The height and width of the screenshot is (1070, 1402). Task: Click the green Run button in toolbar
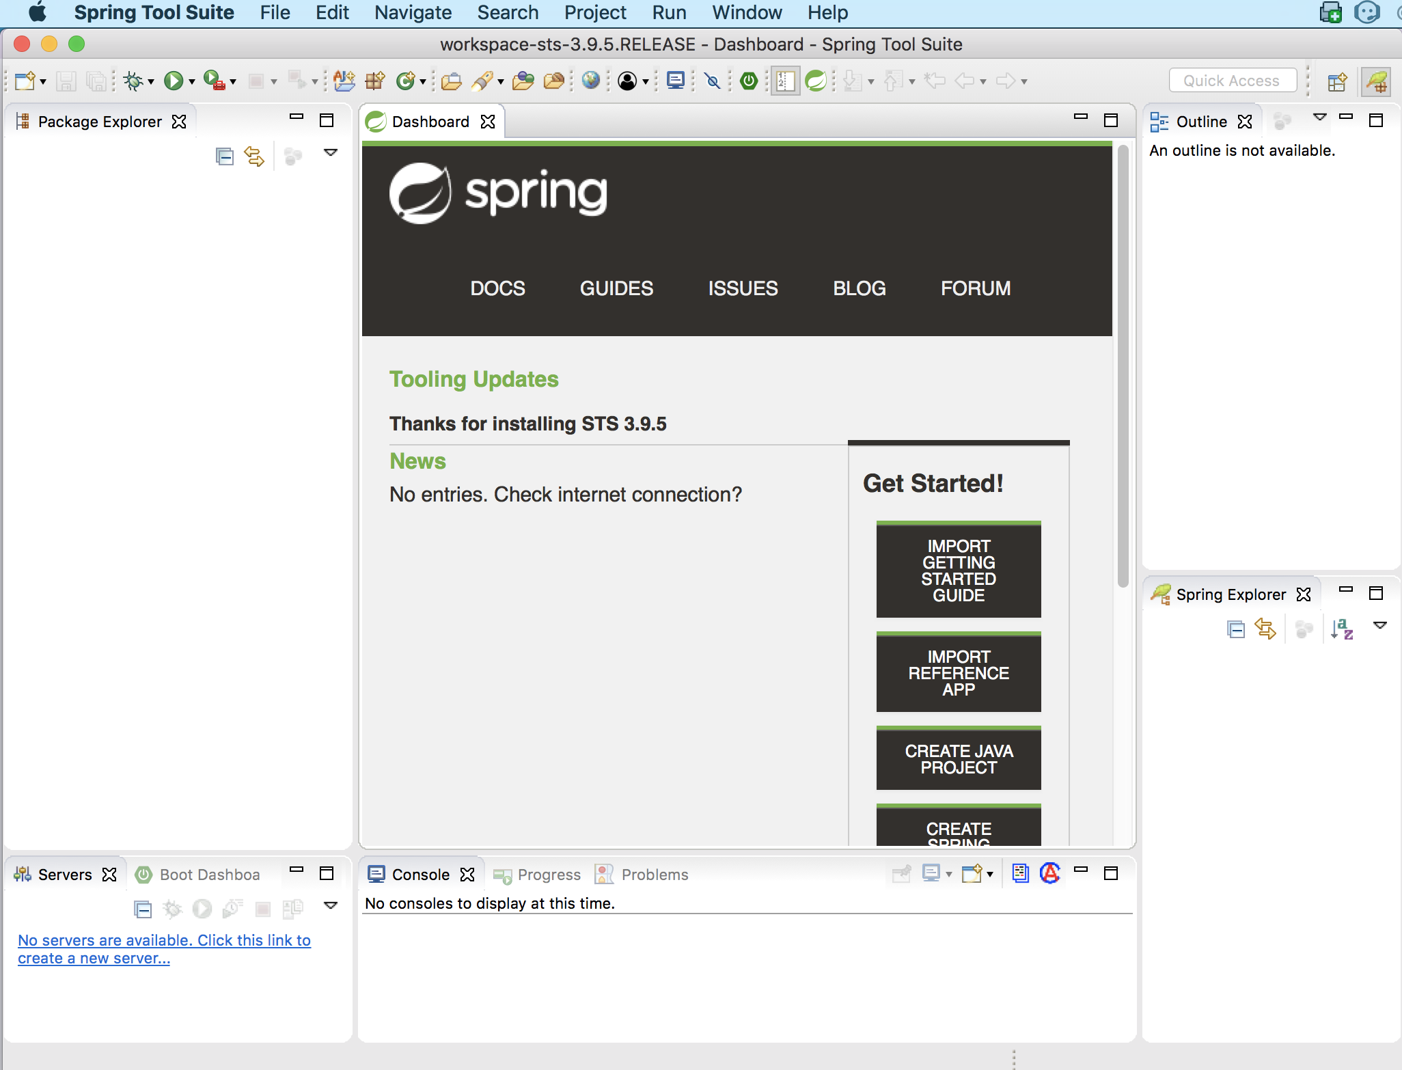click(x=174, y=81)
